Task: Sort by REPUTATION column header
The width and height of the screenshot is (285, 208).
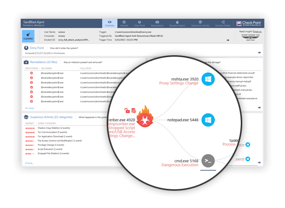Action: click(31, 68)
